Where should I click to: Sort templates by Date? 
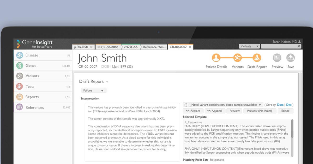coord(280,105)
